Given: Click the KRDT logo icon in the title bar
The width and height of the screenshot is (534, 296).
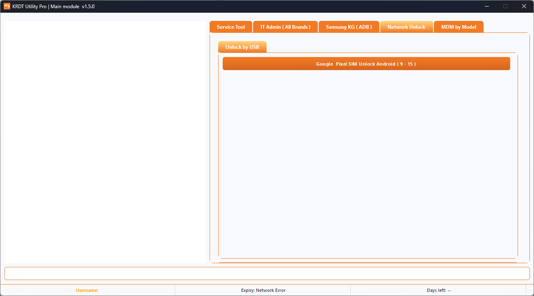Looking at the screenshot, I should (6, 6).
